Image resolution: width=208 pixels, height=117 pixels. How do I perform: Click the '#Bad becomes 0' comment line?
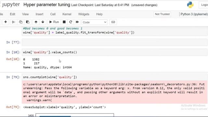click(x=53, y=29)
